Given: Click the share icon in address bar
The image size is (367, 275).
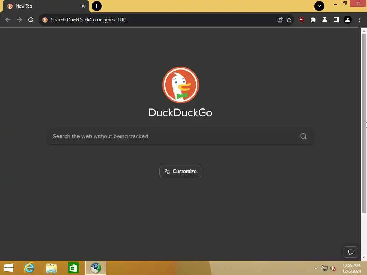Looking at the screenshot, I should point(280,20).
